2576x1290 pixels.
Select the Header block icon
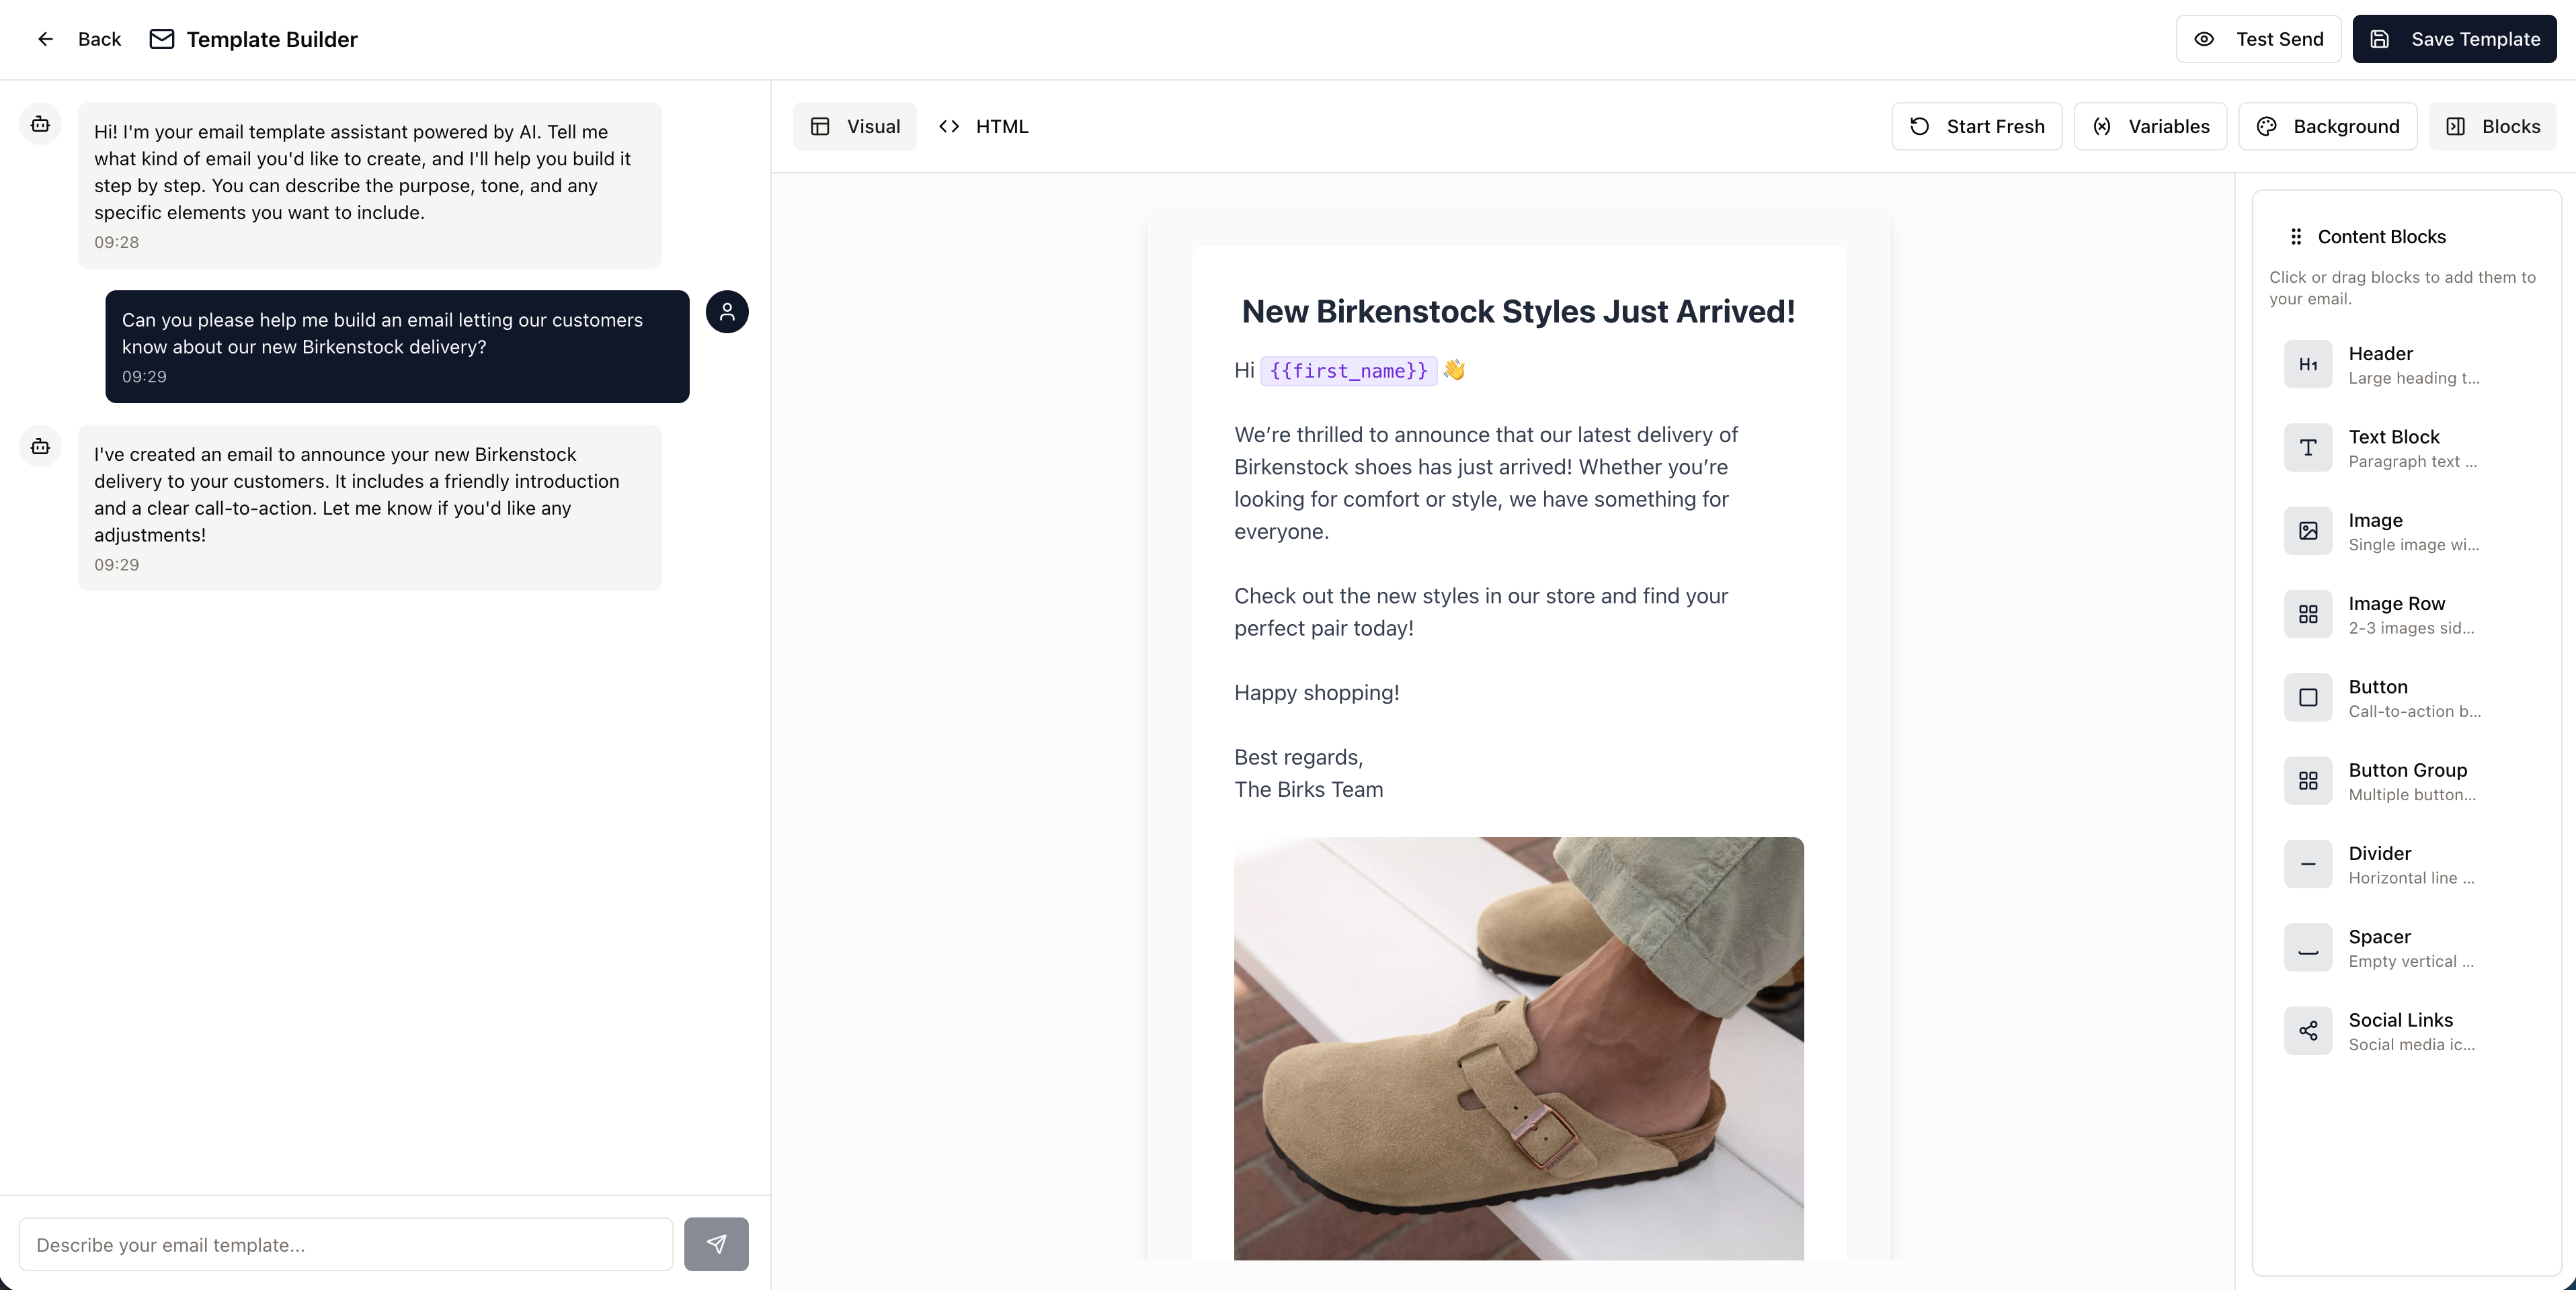pos(2308,363)
